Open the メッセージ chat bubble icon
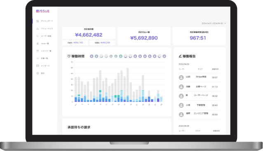This screenshot has width=263, height=151. [38, 66]
